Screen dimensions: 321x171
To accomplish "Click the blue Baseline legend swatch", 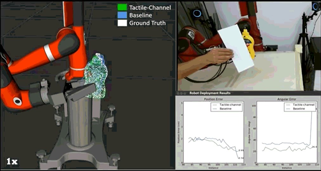I will pyautogui.click(x=122, y=15).
